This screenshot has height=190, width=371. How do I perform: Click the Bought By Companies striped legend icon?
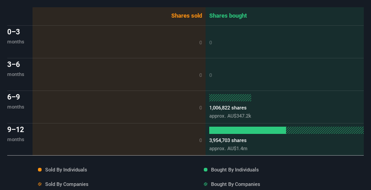coord(206,184)
